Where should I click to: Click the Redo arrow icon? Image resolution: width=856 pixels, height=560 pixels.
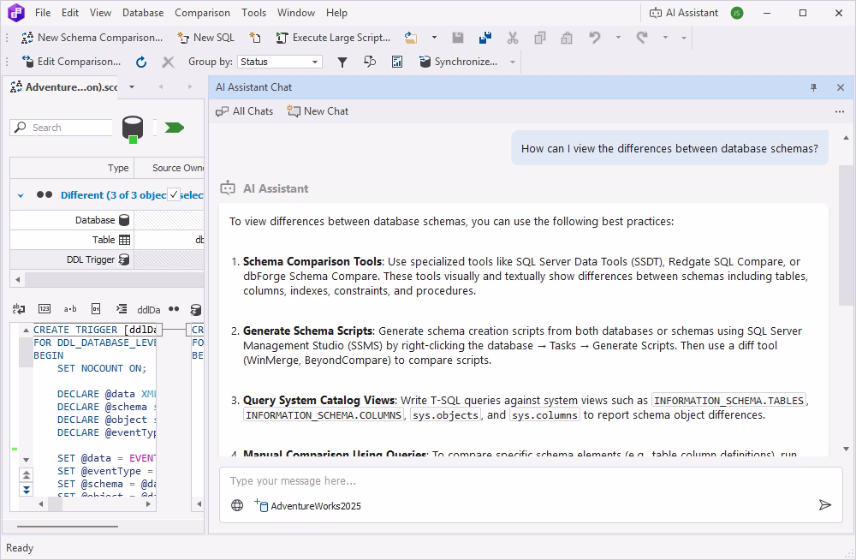coord(642,38)
